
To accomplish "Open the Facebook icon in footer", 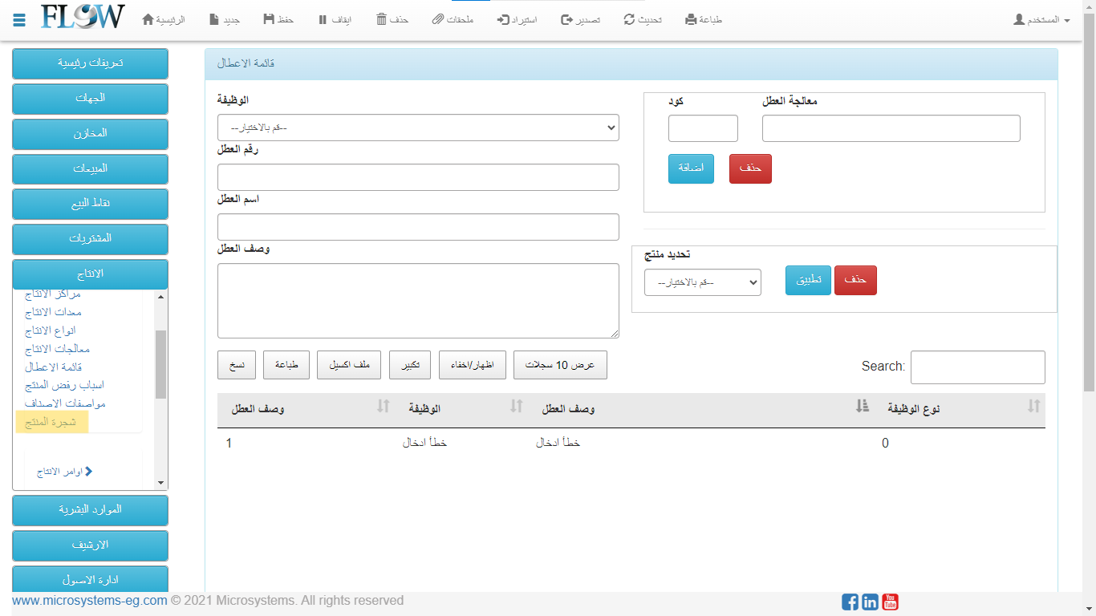I will click(850, 602).
